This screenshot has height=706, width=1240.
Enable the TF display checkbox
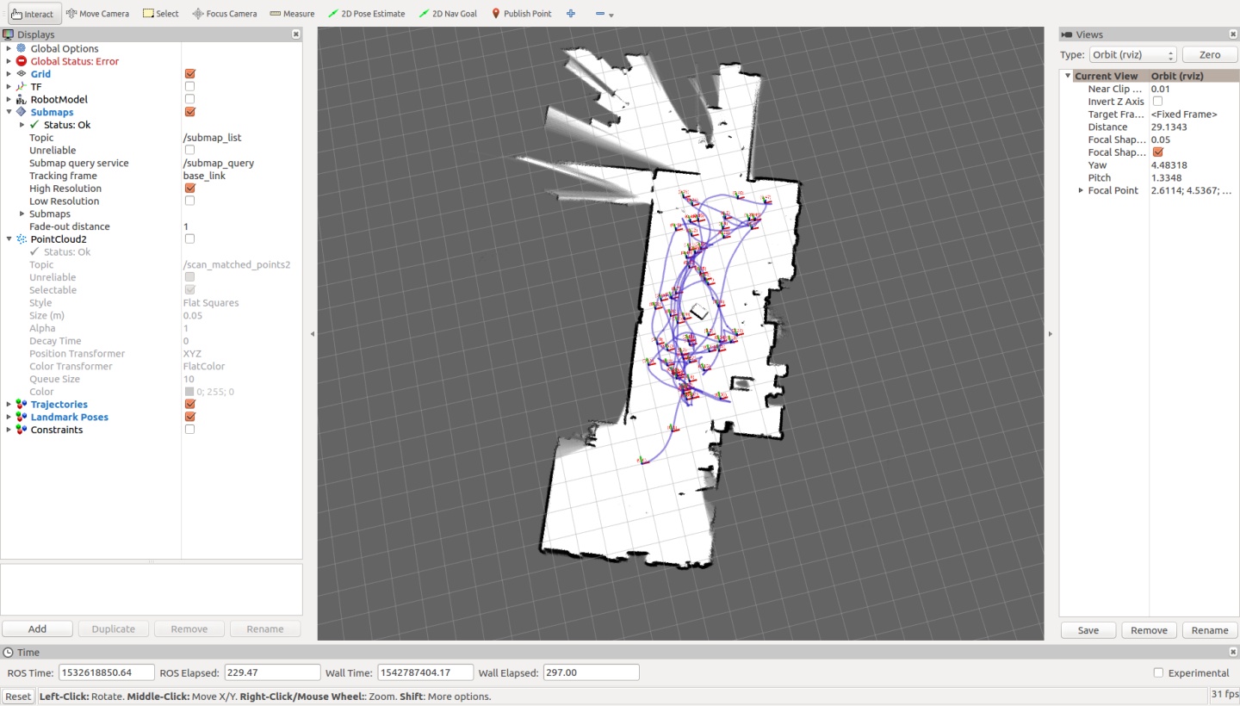point(189,86)
